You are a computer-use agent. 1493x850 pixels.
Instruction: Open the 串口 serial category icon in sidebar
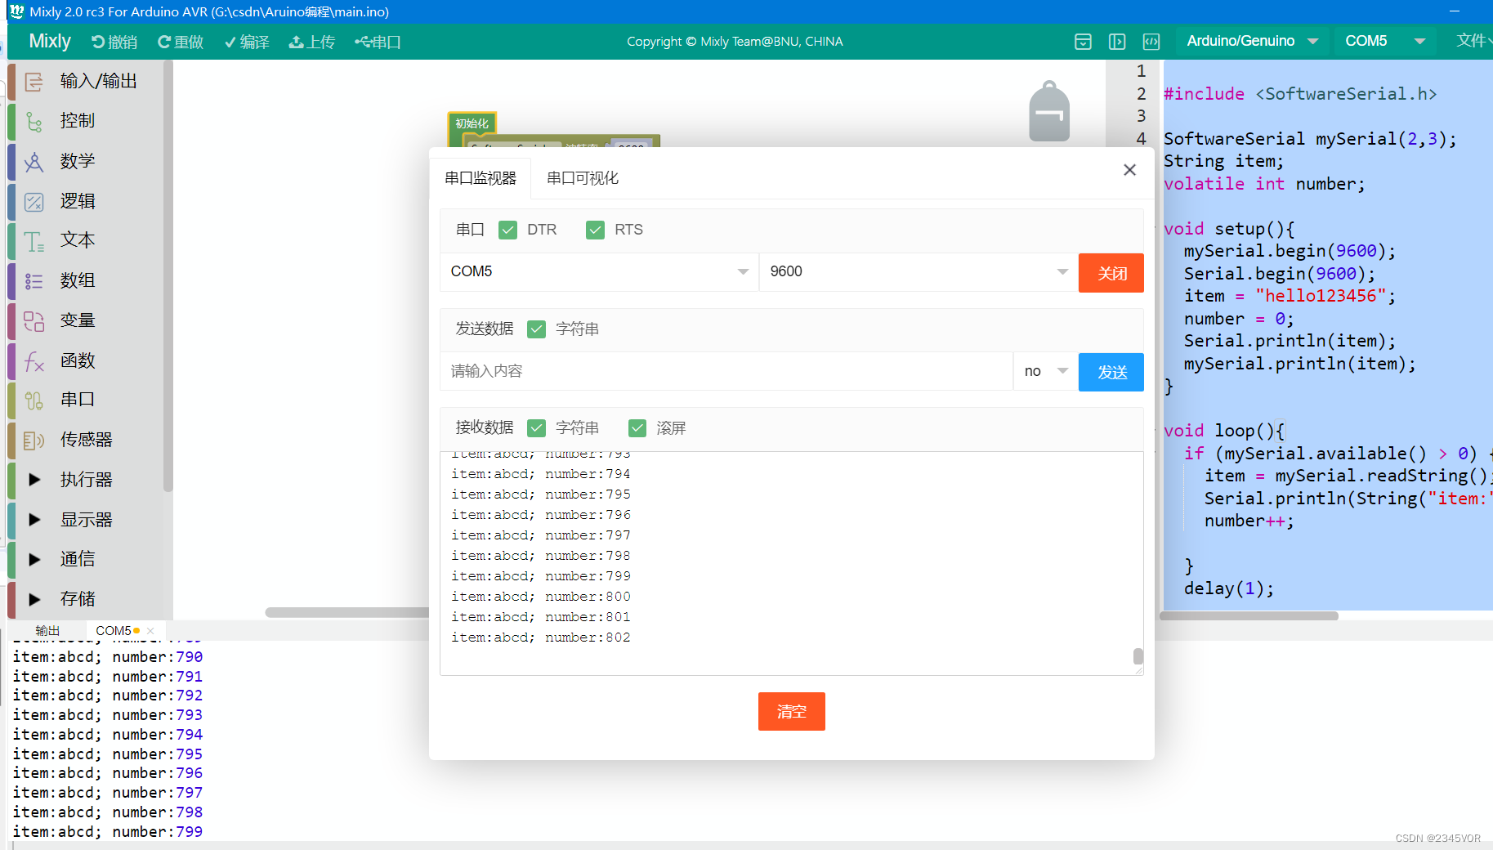[x=34, y=400]
